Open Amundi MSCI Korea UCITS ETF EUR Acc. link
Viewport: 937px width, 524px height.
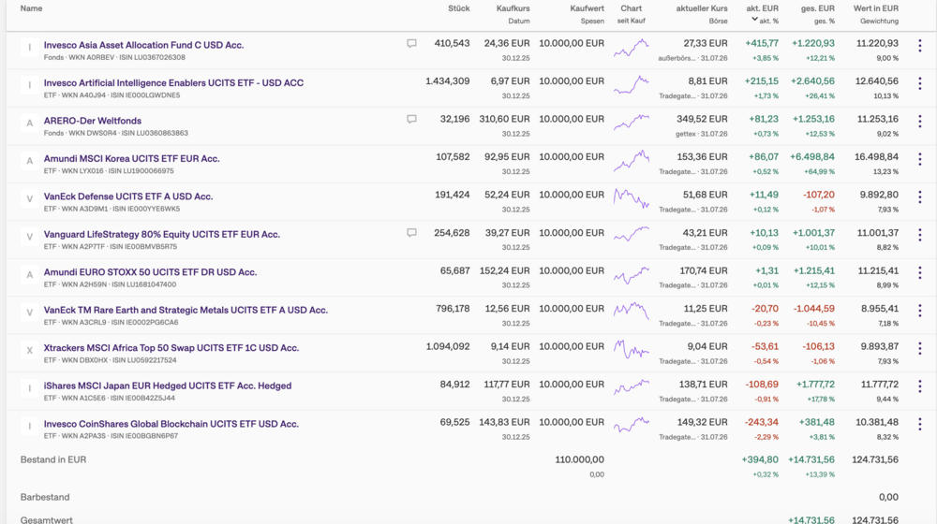pos(131,159)
